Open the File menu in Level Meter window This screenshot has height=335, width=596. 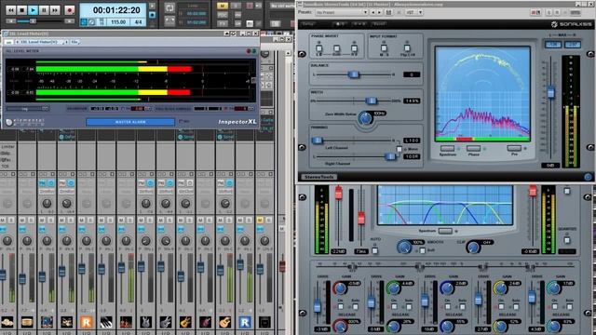pyautogui.click(x=74, y=42)
